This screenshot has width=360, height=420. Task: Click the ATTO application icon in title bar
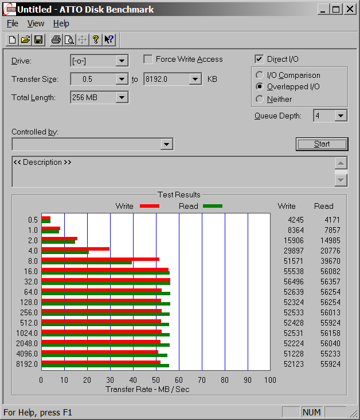click(x=9, y=9)
